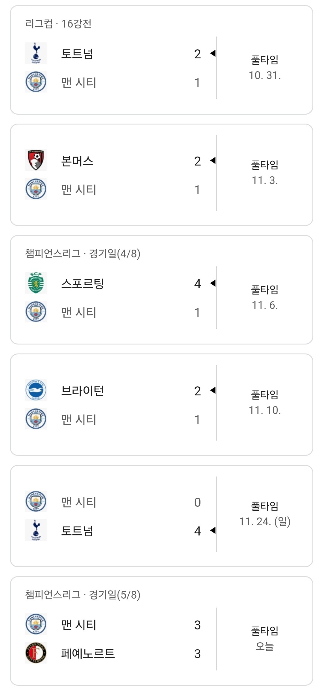The height and width of the screenshot is (689, 319).
Task: Open the 챔피언스리그 · 경기일(5/8) label
Action: [x=83, y=595]
